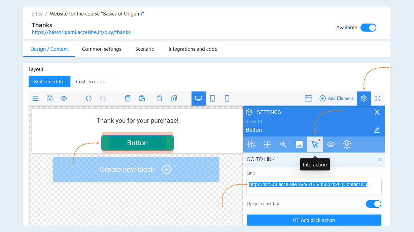
Task: Open the sliders adjustments settings tab
Action: 251,145
